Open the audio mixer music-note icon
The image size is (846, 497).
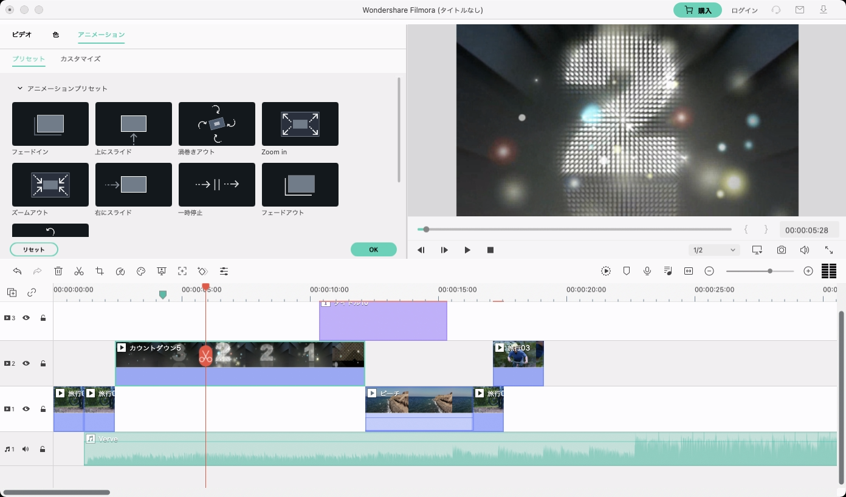click(x=668, y=271)
